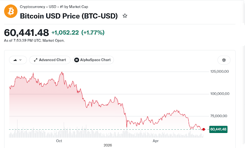Viewport: 245px width, 148px height.
Task: Click the USD currency label
Action: [52, 7]
